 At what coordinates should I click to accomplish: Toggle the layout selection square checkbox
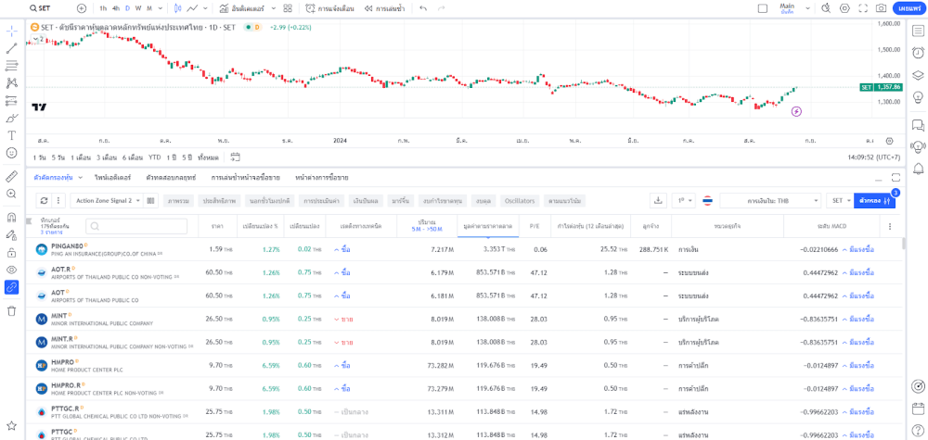pos(763,8)
